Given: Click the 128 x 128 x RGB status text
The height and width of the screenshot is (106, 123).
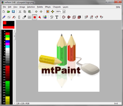Looking at the screenshot, I should (23, 103).
